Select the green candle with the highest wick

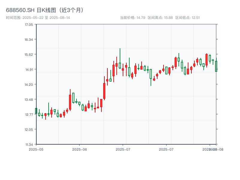click(120, 65)
